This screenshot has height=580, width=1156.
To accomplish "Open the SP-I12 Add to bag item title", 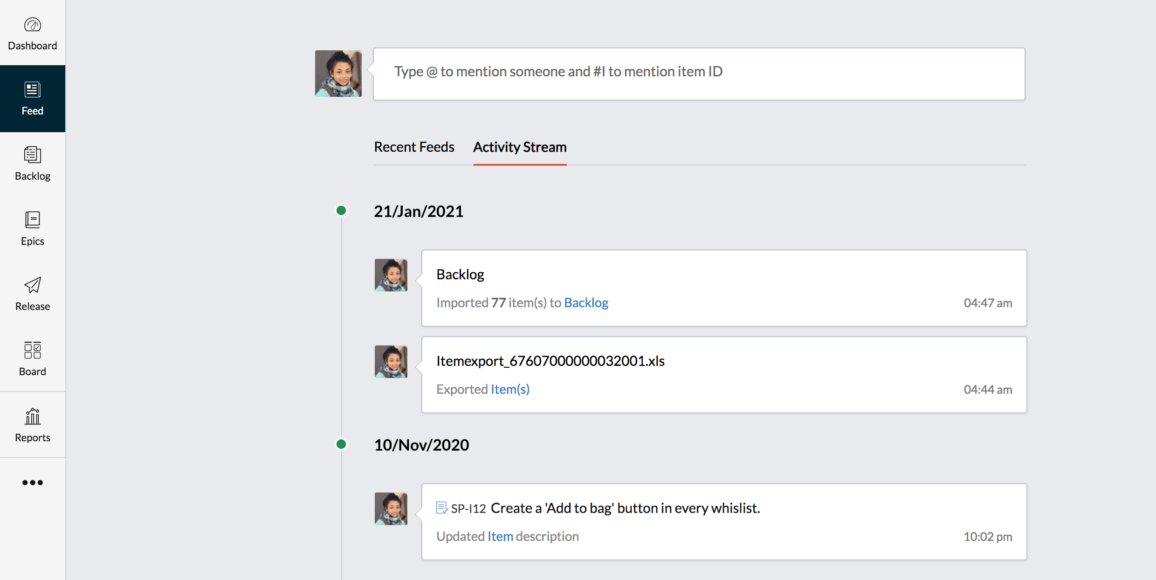I will click(625, 508).
